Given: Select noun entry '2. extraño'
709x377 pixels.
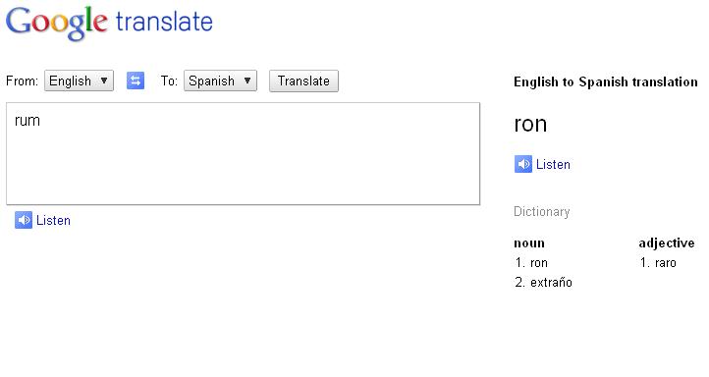Looking at the screenshot, I should 543,282.
